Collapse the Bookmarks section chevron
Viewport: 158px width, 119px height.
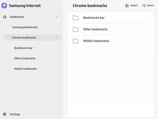coord(57,17)
